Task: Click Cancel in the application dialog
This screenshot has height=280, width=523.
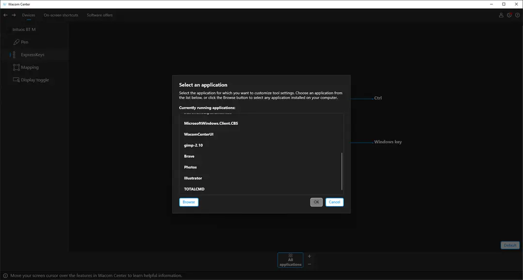Action: (335, 202)
